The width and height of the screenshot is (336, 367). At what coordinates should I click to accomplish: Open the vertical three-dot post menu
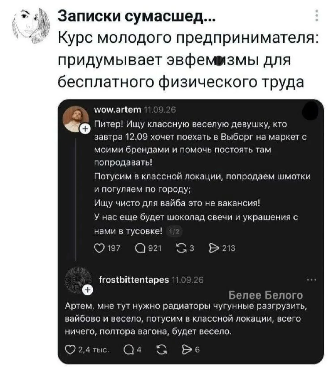pos(316,16)
